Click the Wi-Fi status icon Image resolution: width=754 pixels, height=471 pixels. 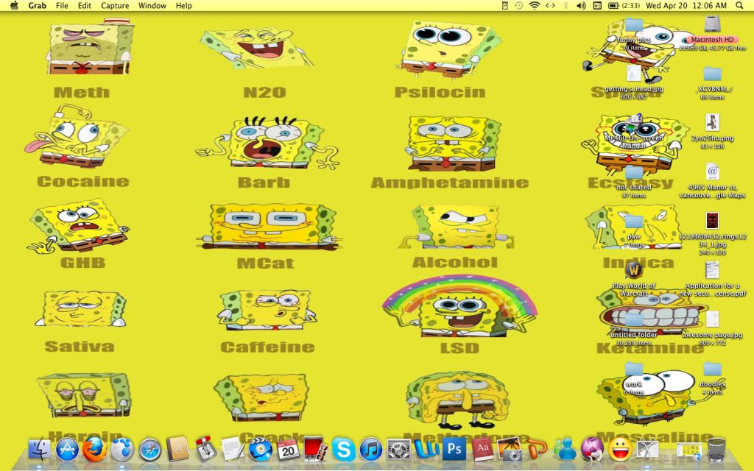[x=535, y=6]
